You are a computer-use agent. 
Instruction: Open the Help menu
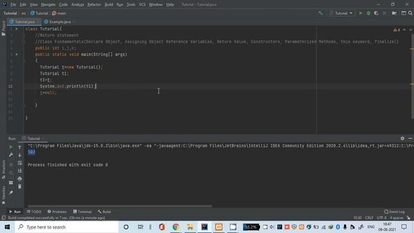[x=170, y=5]
